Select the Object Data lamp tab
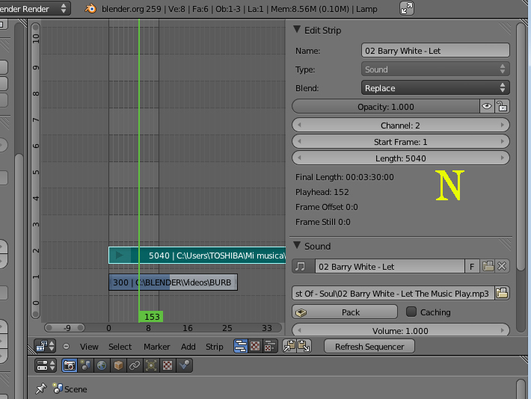The height and width of the screenshot is (399, 531). 151,365
